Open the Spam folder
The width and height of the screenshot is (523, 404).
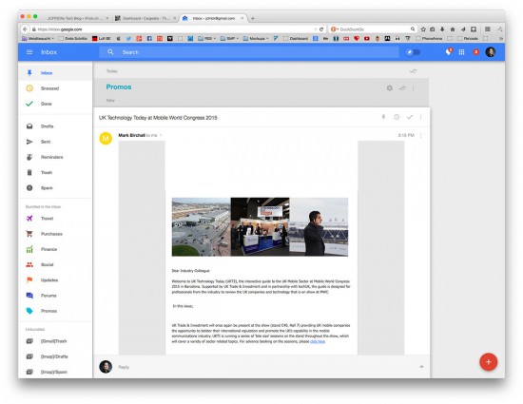pos(55,187)
